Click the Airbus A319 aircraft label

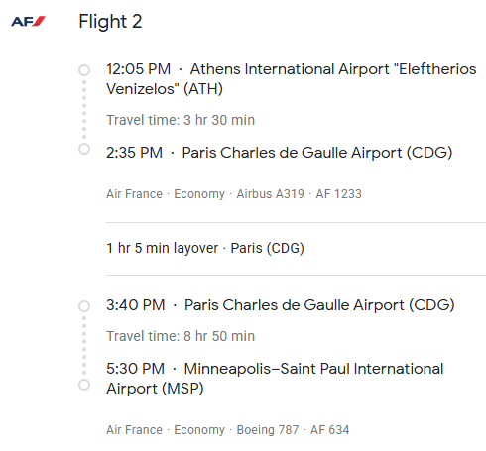coord(270,194)
